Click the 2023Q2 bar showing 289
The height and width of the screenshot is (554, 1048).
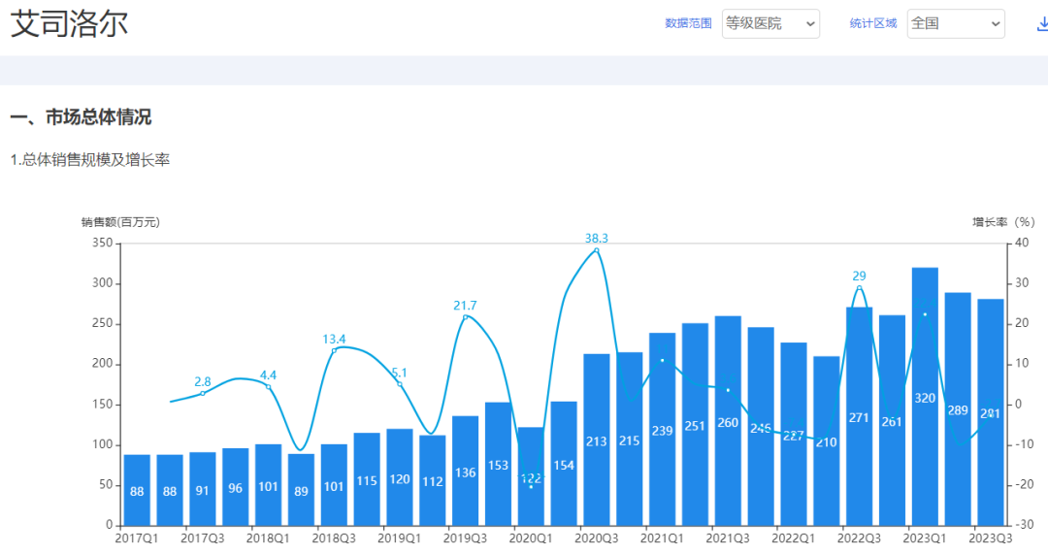pyautogui.click(x=958, y=409)
